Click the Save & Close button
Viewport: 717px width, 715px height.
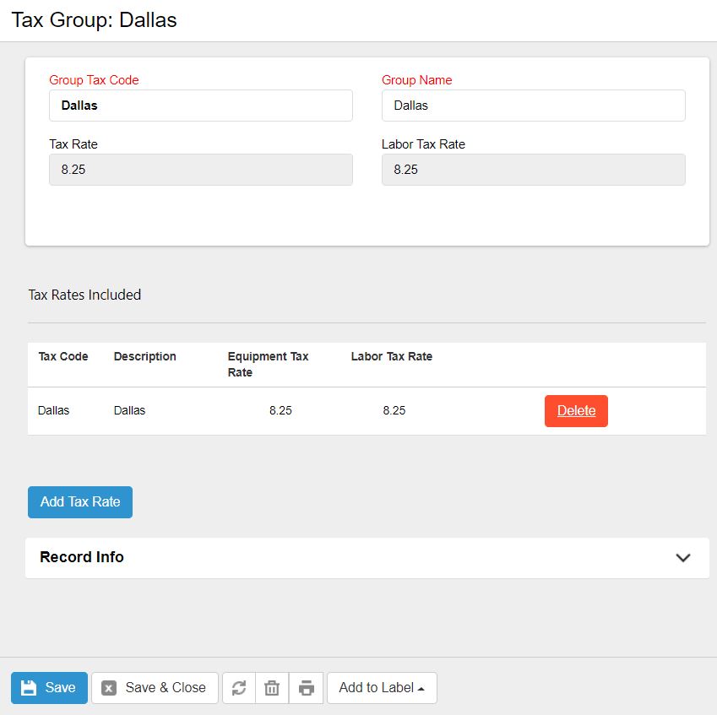(x=155, y=688)
